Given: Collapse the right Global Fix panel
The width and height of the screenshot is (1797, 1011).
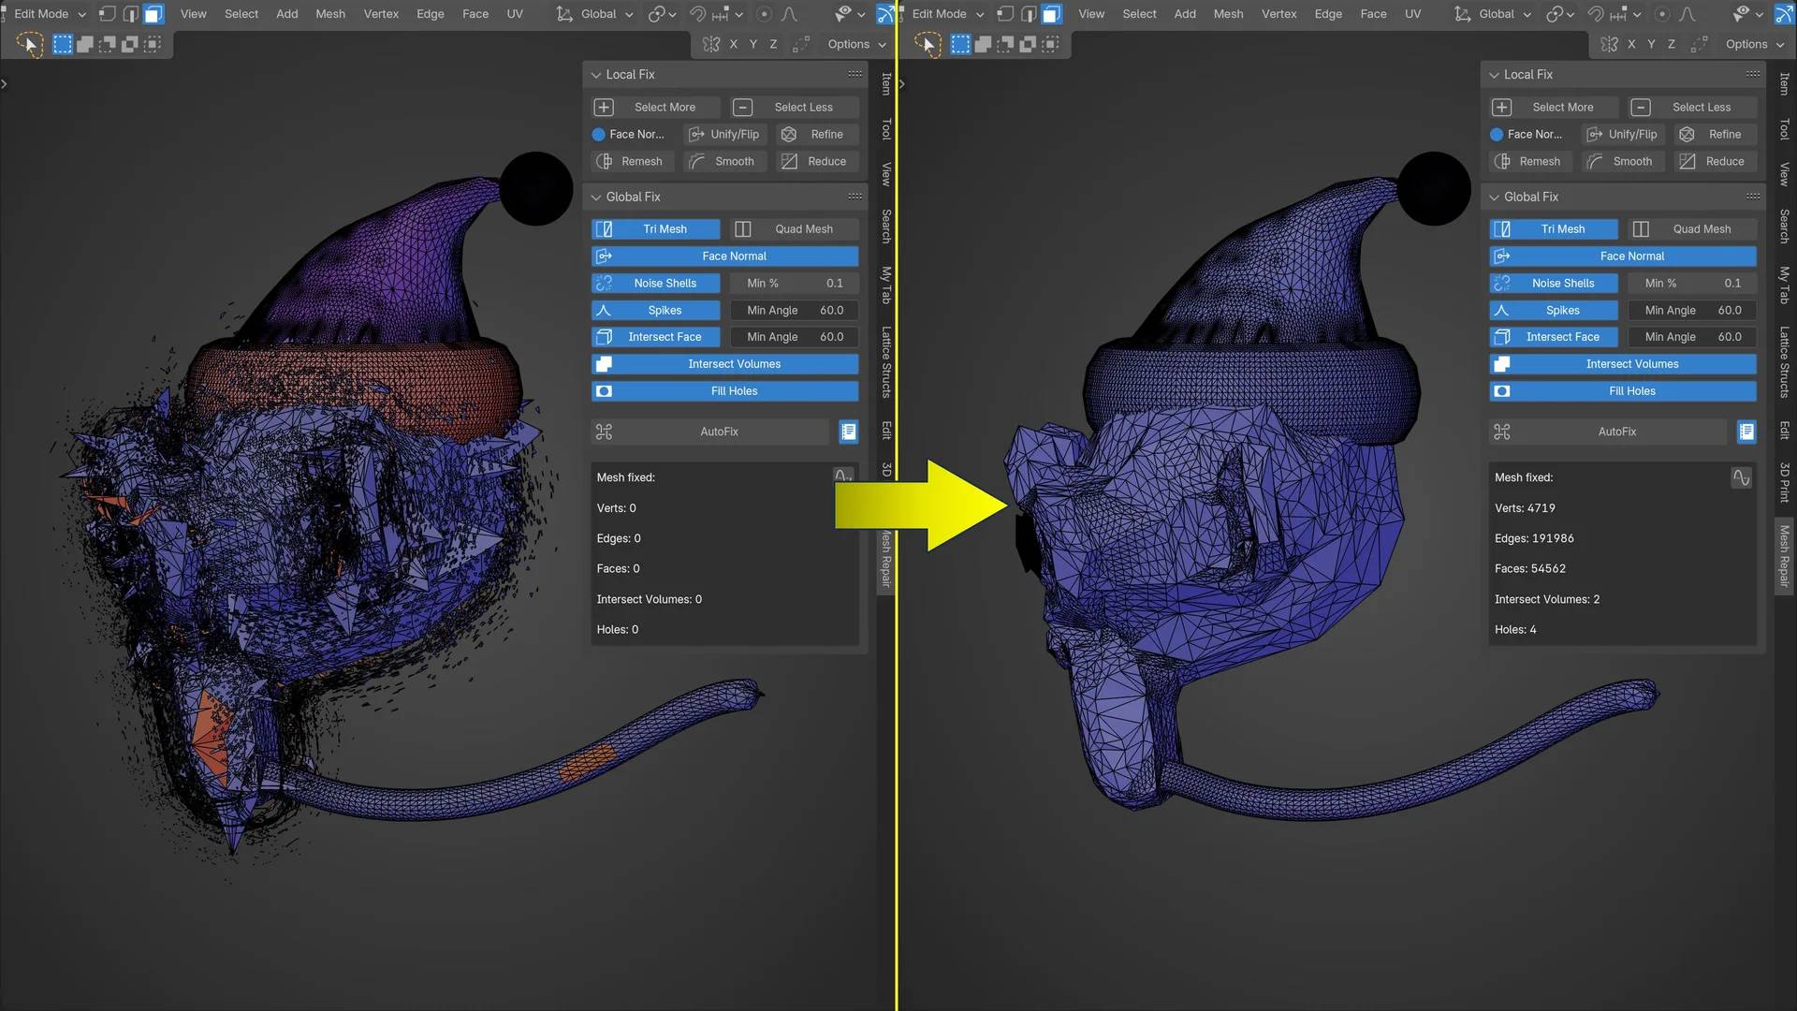Looking at the screenshot, I should pyautogui.click(x=1495, y=197).
